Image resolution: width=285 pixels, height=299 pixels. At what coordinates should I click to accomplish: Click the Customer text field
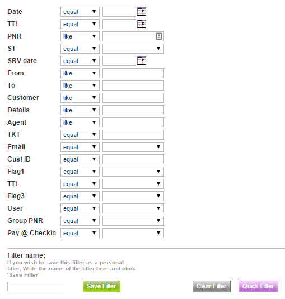[x=133, y=98]
